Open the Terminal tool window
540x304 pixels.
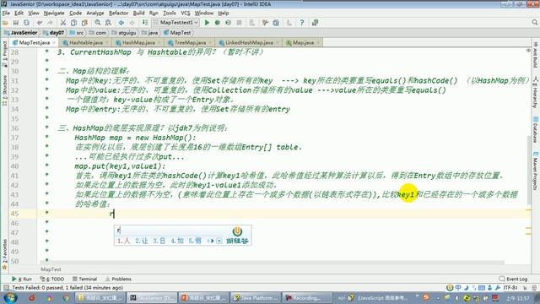point(84,279)
